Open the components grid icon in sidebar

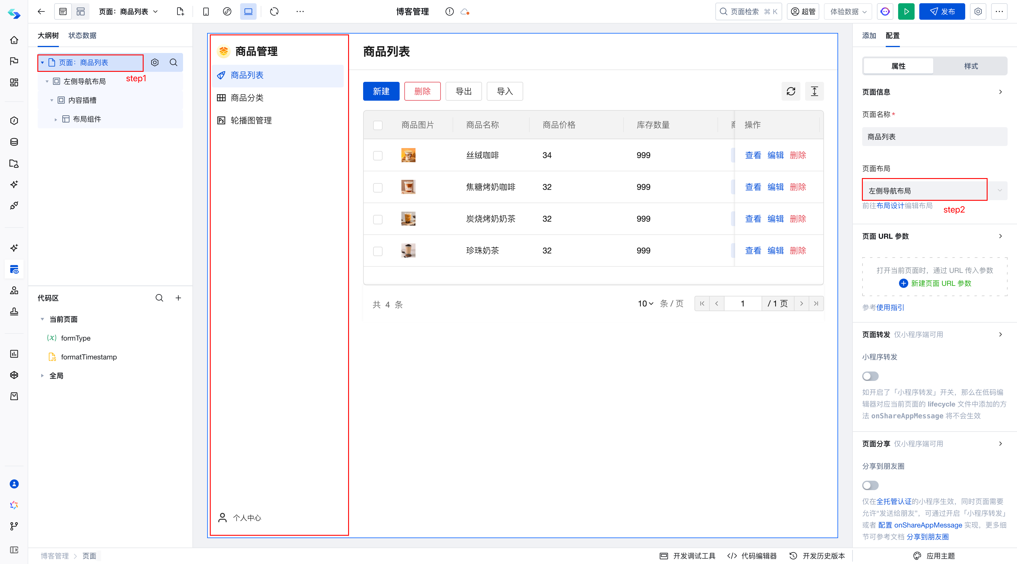tap(14, 82)
